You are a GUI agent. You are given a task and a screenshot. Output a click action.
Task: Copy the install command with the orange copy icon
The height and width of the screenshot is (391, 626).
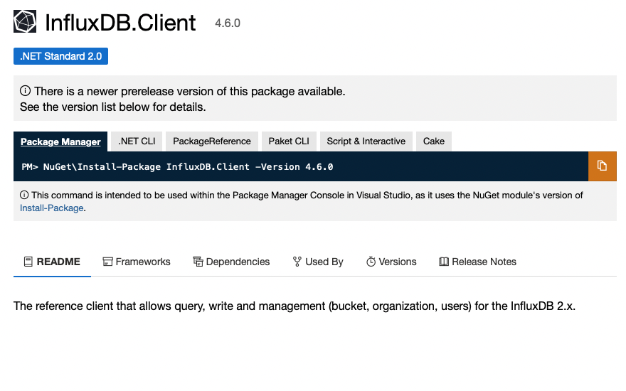[602, 166]
